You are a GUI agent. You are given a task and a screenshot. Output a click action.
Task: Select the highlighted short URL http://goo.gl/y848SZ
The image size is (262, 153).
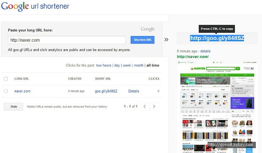[x=217, y=38]
